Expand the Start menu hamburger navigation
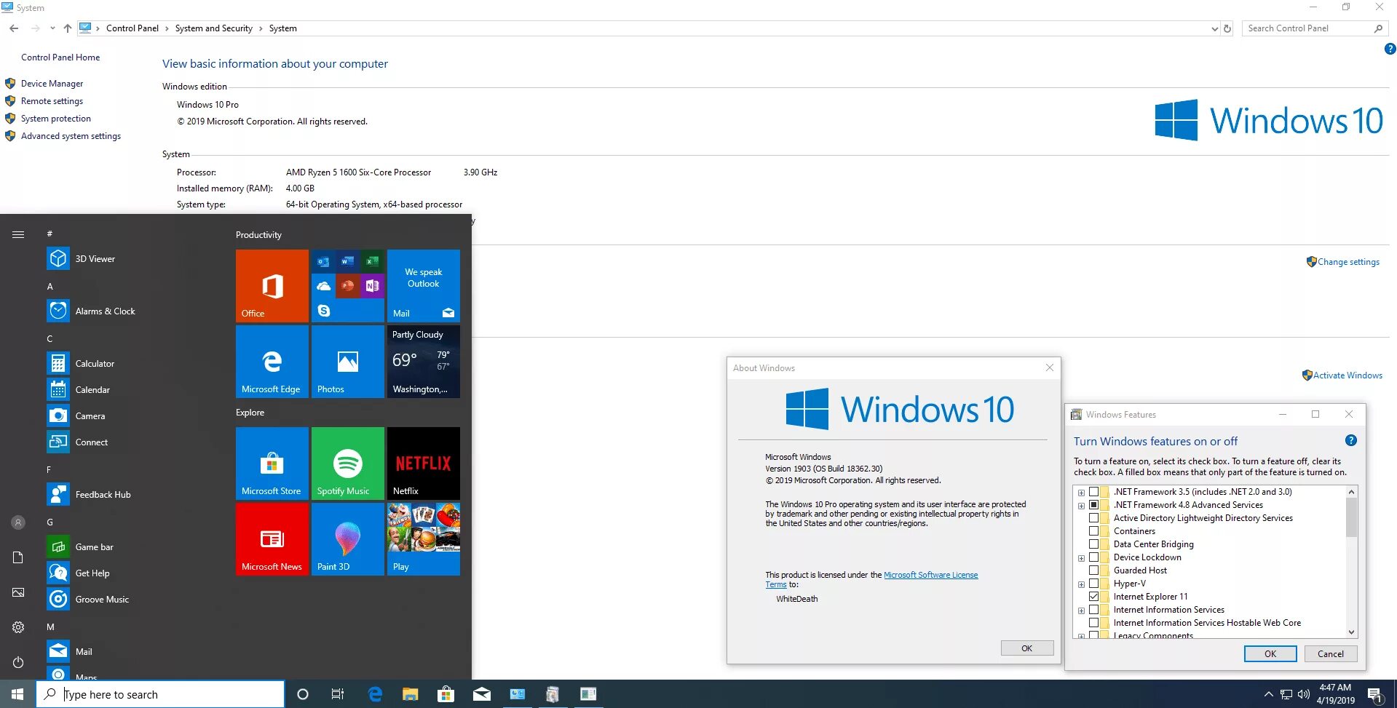The height and width of the screenshot is (708, 1397). click(x=18, y=234)
